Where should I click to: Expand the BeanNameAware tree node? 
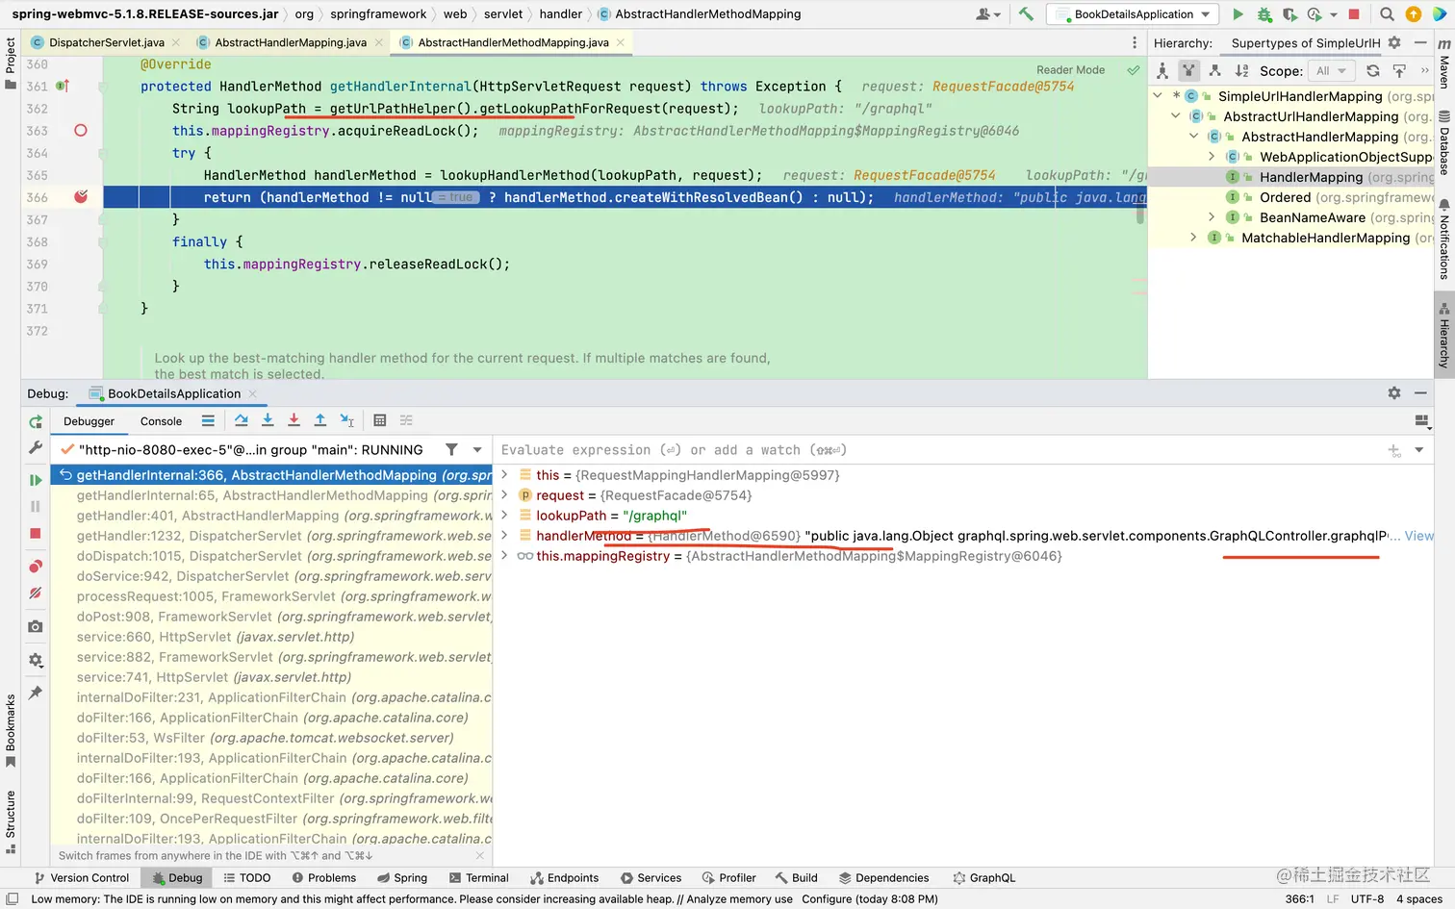(1212, 217)
